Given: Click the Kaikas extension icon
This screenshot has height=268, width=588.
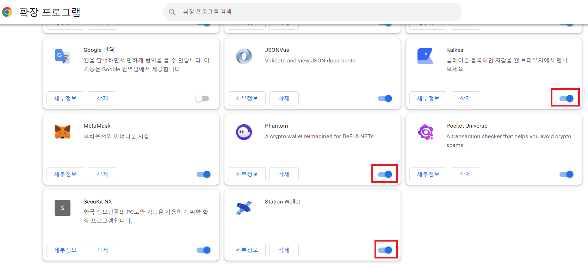Looking at the screenshot, I should click(425, 56).
